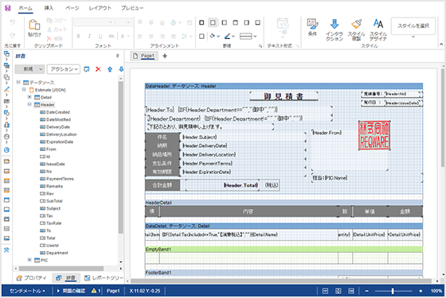Viewport: 446px width, 298px height.
Task: Collapse the Header tree node
Action: coord(29,104)
